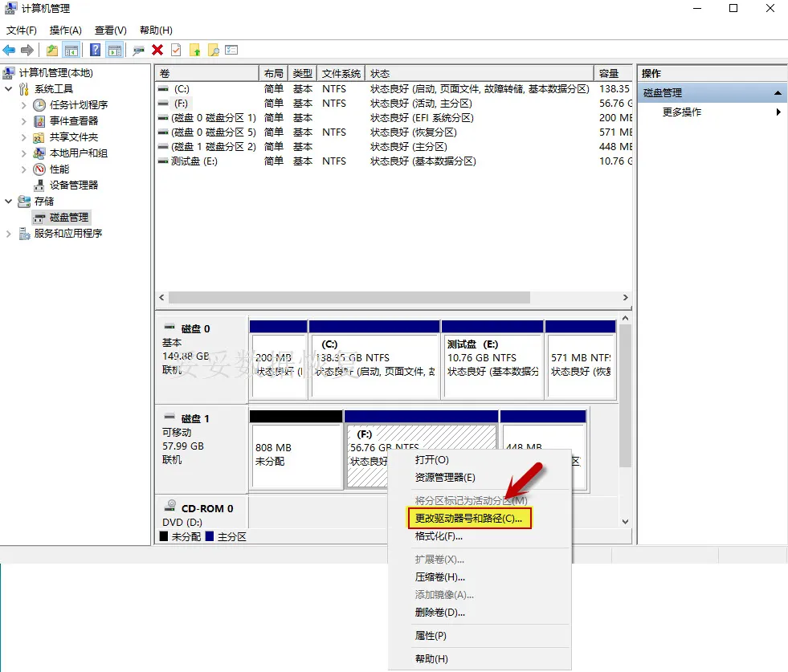The image size is (788, 672).
Task: Choose 更改驱动器号和路径(C)... from context menu
Action: 468,519
